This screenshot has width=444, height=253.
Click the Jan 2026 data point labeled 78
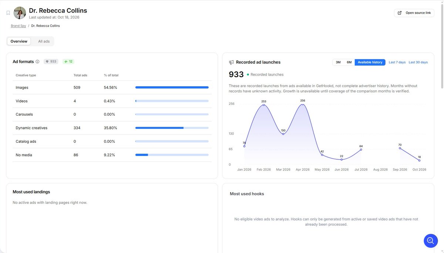[x=244, y=146]
